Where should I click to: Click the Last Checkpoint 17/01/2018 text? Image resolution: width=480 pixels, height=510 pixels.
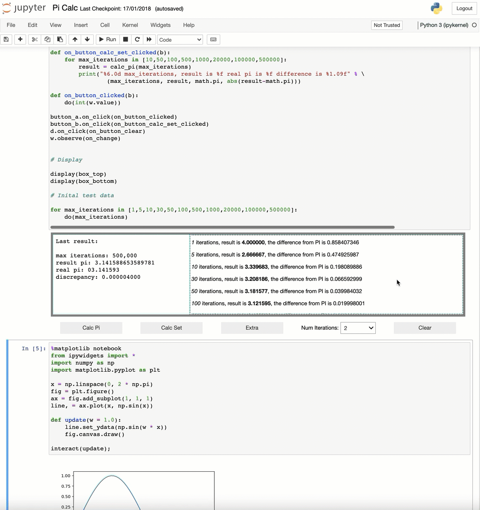(x=116, y=8)
